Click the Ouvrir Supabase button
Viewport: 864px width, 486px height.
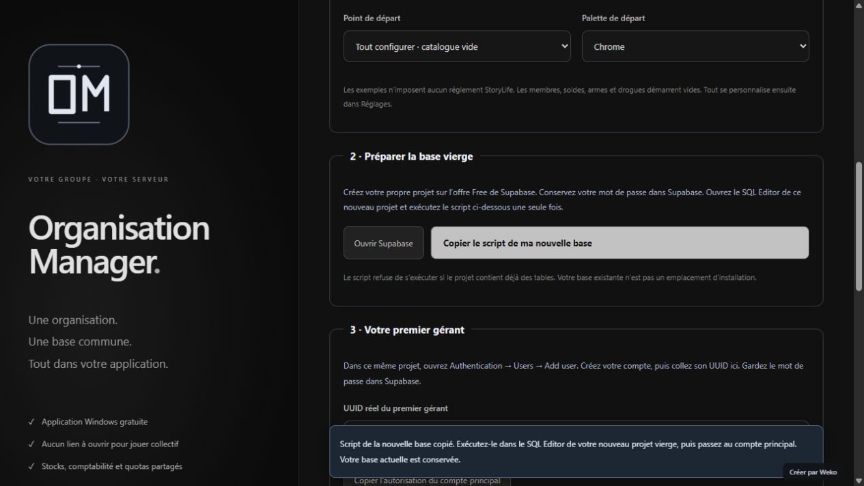pos(384,243)
